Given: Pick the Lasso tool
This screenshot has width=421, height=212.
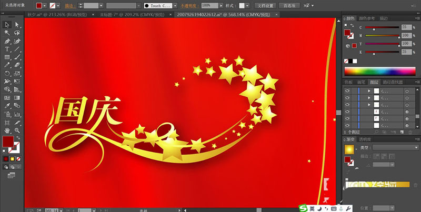Looking at the screenshot, I should click(17, 33).
